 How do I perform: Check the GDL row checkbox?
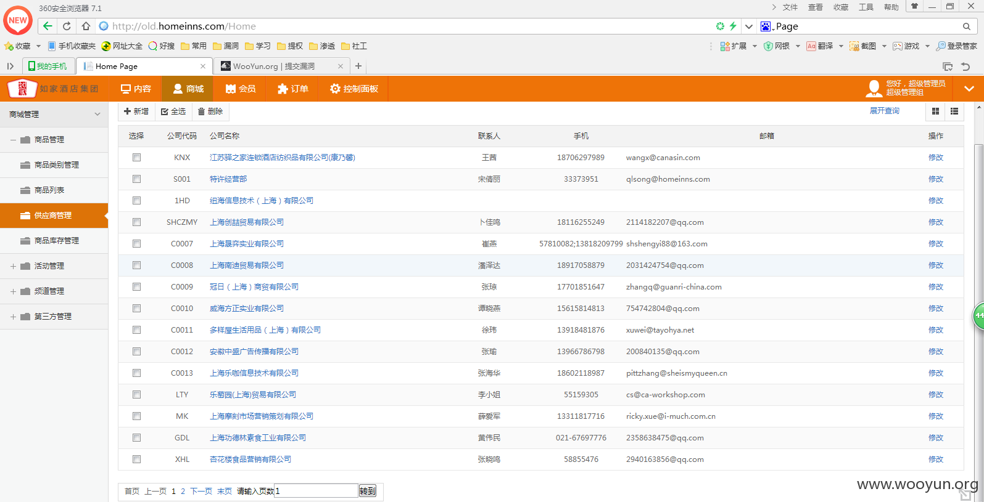tap(136, 438)
